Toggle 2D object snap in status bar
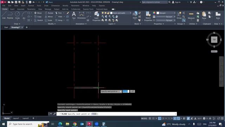This screenshot has width=225, height=127. (x=178, y=119)
